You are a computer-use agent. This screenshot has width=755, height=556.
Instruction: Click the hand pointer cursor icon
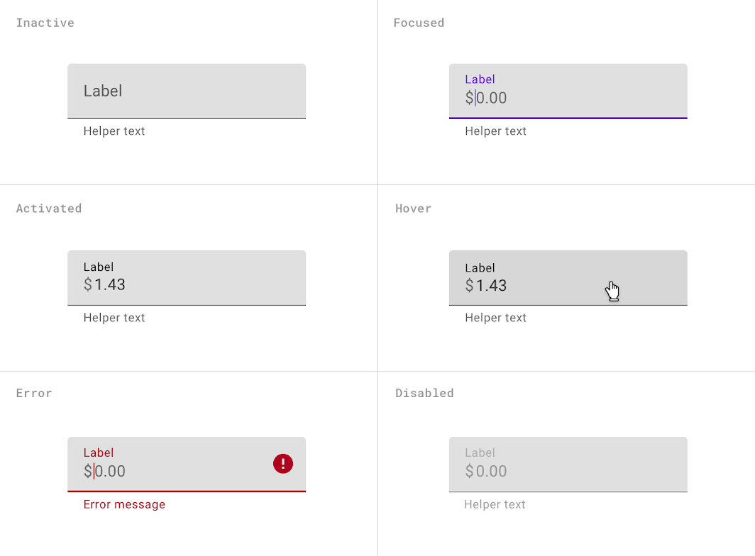(x=612, y=291)
